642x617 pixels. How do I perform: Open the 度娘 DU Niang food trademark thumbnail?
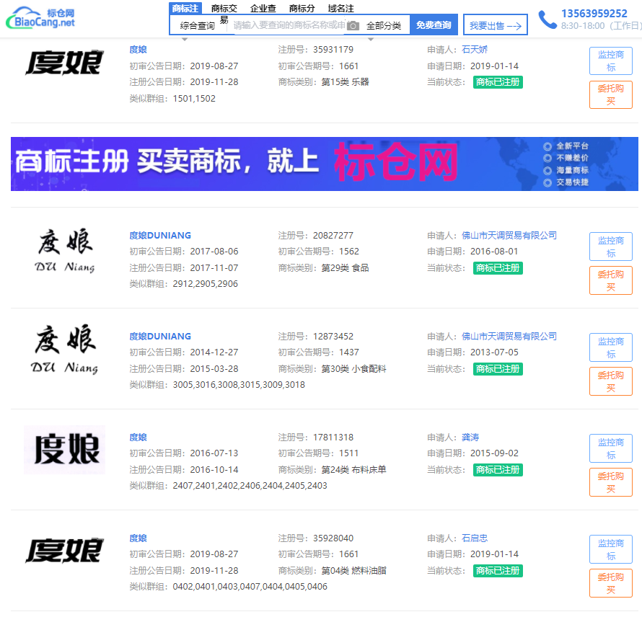[65, 252]
